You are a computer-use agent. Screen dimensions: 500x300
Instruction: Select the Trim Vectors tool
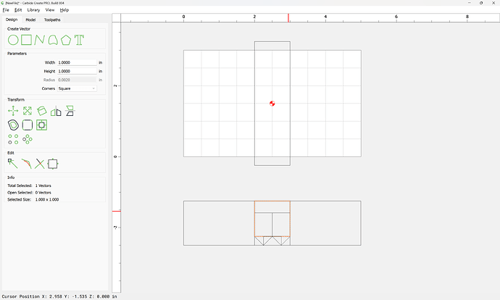point(40,164)
